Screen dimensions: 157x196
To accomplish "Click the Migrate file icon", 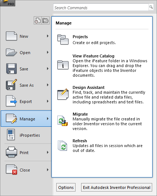I will tap(63, 121).
